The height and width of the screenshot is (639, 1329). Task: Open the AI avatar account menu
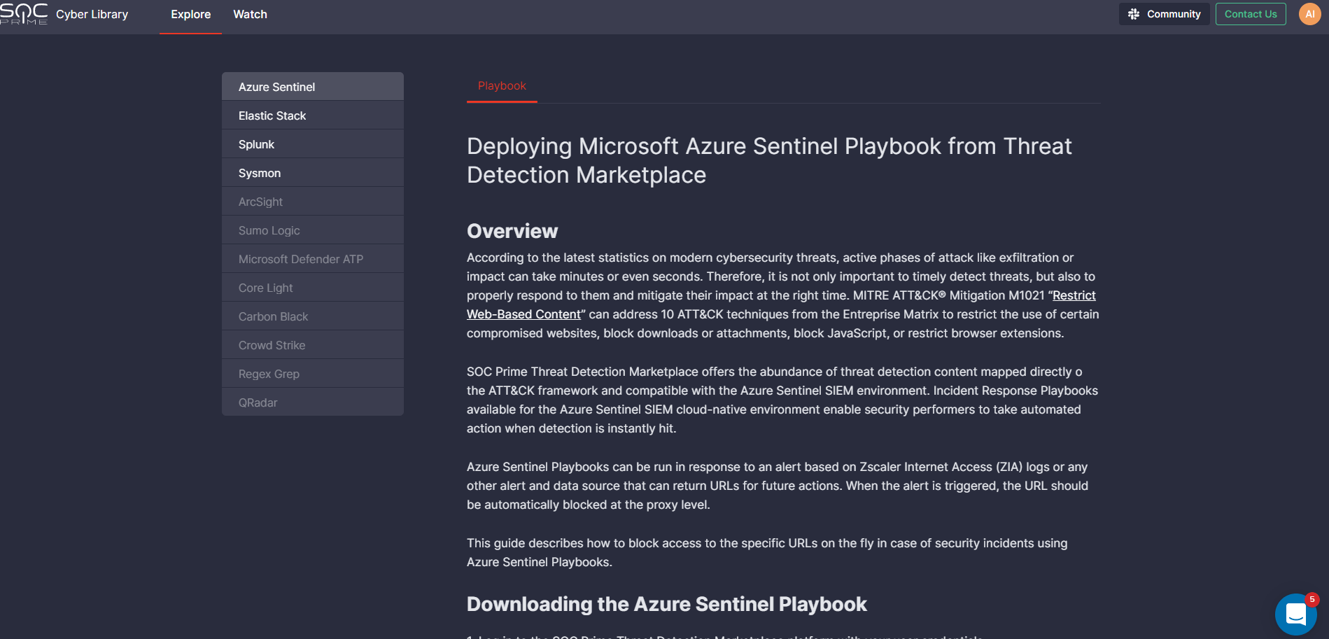pos(1309,13)
